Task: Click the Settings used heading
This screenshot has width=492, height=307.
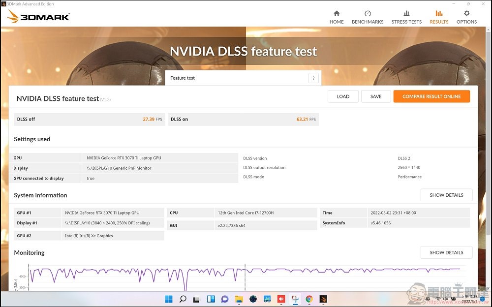Action: coord(32,139)
